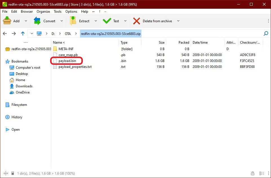Open the File menu

(5, 11)
